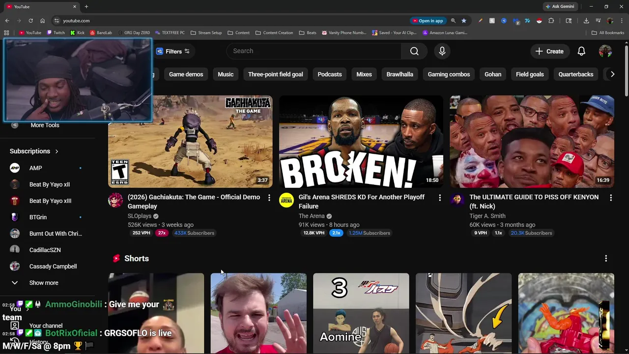Open browser Downloads icon

[x=586, y=21]
